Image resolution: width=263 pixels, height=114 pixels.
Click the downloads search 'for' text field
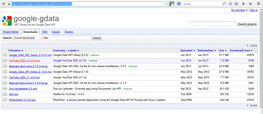(x=70, y=38)
